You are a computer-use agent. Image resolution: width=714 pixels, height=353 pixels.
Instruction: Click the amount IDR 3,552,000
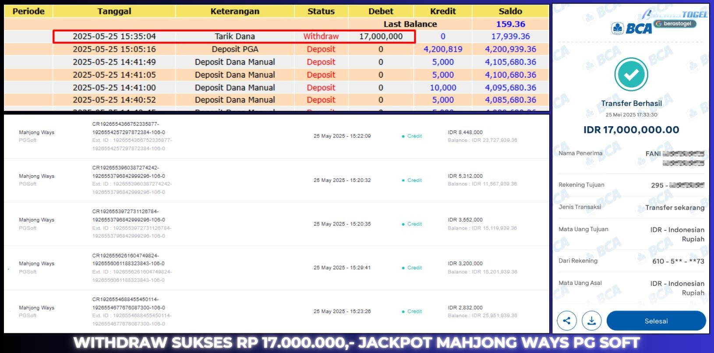click(x=465, y=220)
